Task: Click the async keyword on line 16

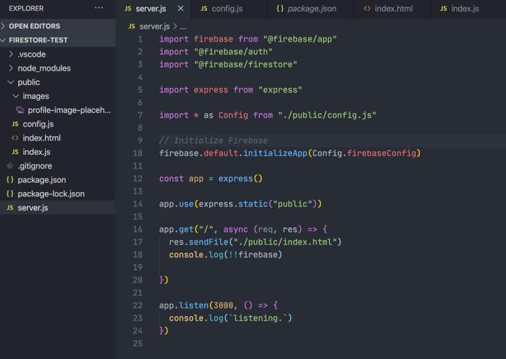Action: (x=236, y=230)
